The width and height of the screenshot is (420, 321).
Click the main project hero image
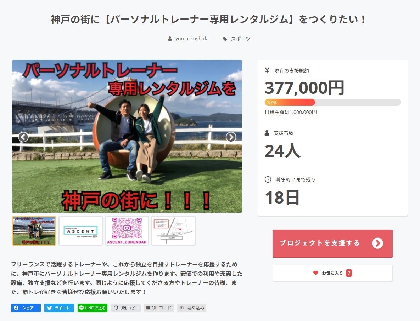(x=127, y=136)
